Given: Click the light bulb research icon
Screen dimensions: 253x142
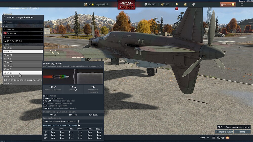Looking at the screenshot, I should click(x=177, y=4).
